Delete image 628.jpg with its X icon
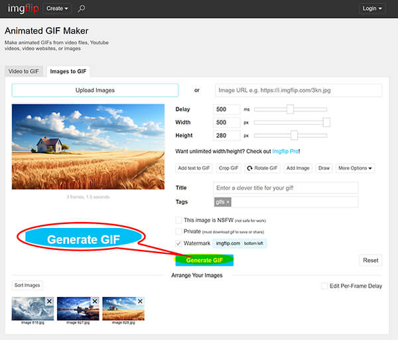This screenshot has width=398, height=340. tap(140, 302)
